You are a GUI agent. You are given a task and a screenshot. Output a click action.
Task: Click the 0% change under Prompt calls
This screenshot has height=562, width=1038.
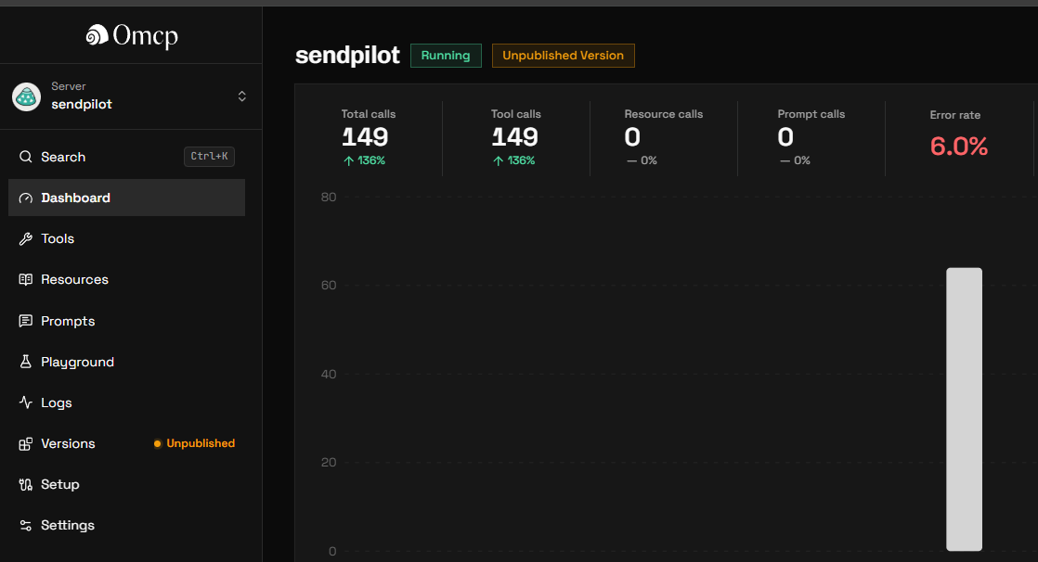tap(795, 160)
